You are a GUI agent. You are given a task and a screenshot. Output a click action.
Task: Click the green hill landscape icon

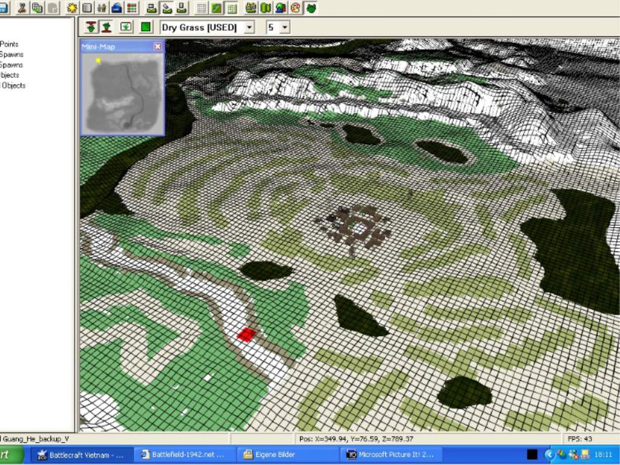(x=281, y=7)
